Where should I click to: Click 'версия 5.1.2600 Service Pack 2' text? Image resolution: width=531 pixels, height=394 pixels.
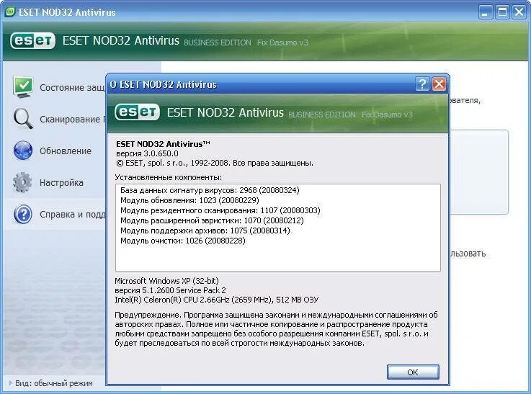[x=170, y=290]
